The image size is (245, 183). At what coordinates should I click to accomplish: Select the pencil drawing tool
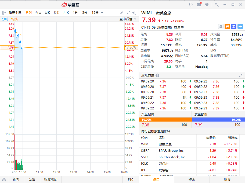pos(121,13)
